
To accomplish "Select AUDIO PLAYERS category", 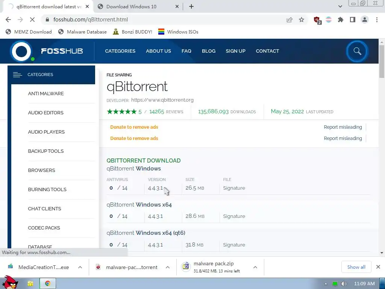I will click(x=46, y=132).
